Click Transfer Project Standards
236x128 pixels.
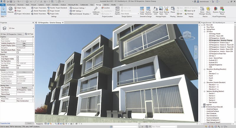[57, 8]
